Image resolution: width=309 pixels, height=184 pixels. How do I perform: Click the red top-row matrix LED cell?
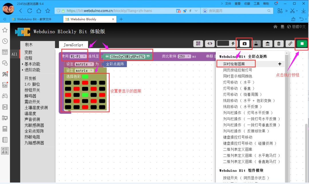point(85,83)
